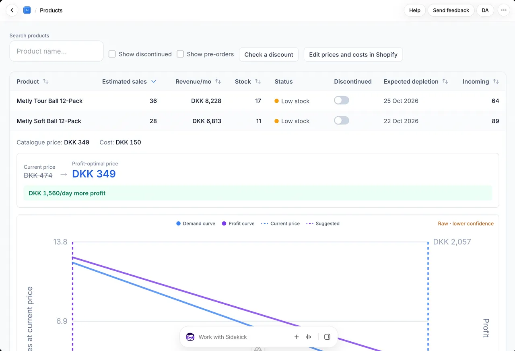Sort by Incoming column arrows
Viewport: 515px width, 351px height.
pos(496,81)
